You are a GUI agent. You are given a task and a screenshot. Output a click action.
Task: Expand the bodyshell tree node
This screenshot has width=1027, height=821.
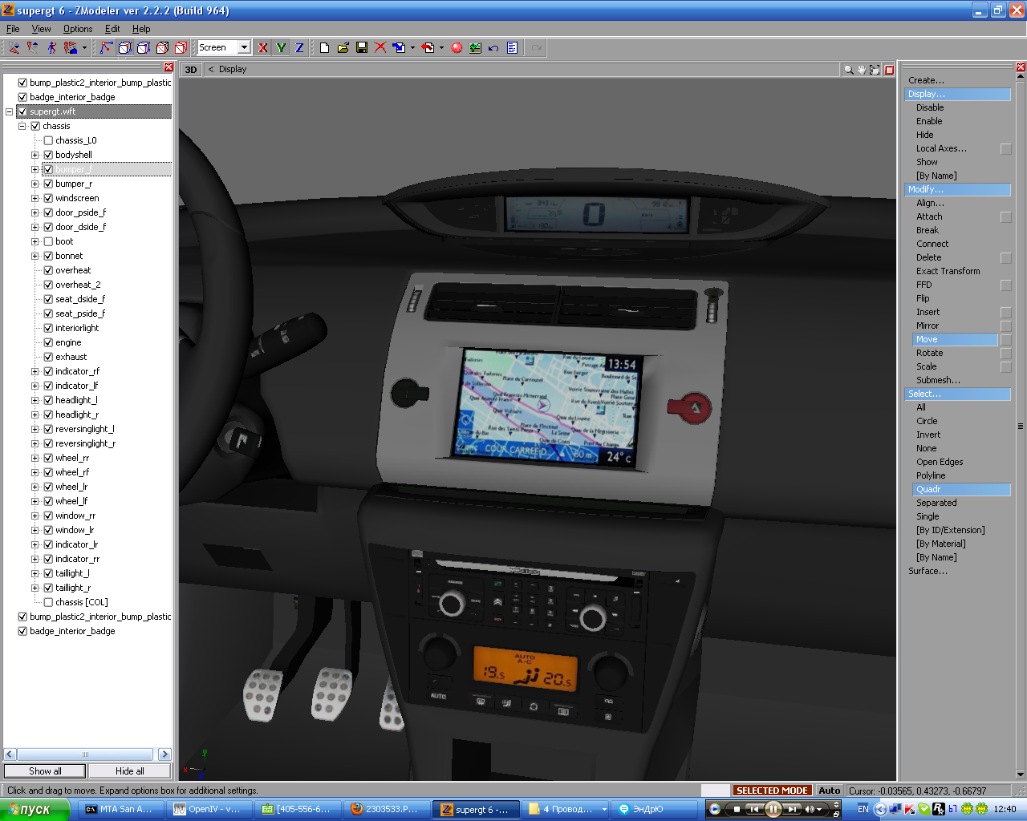click(35, 155)
